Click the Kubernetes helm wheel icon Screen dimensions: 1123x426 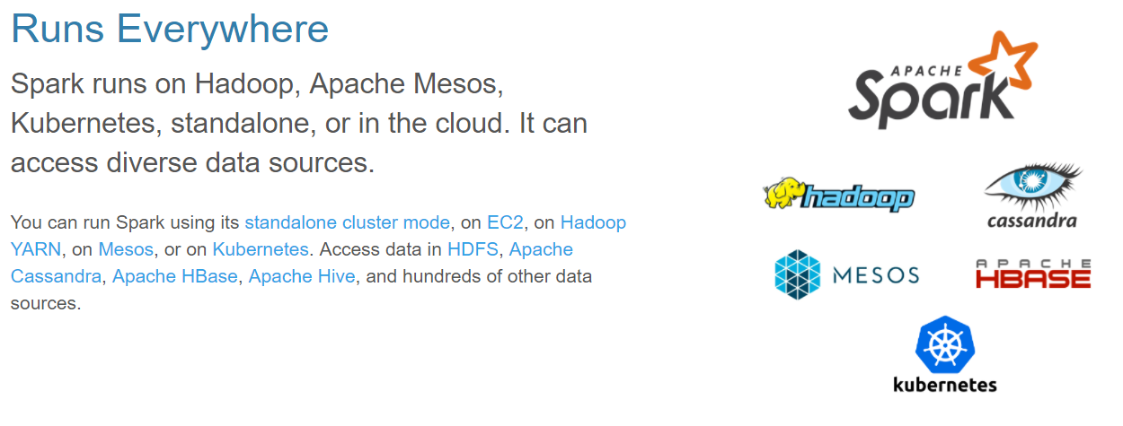(x=944, y=345)
